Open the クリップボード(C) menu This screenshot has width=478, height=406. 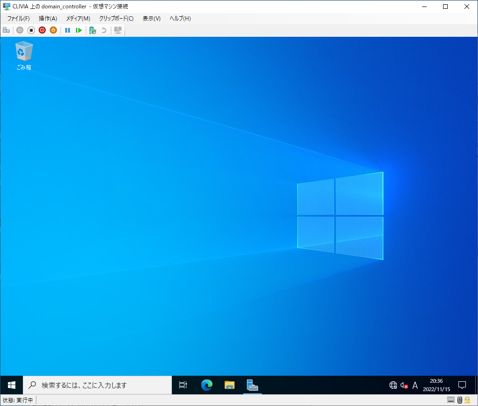116,18
